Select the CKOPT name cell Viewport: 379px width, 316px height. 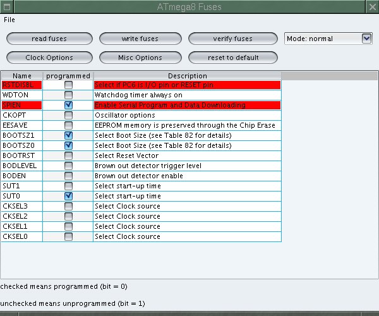[22, 115]
